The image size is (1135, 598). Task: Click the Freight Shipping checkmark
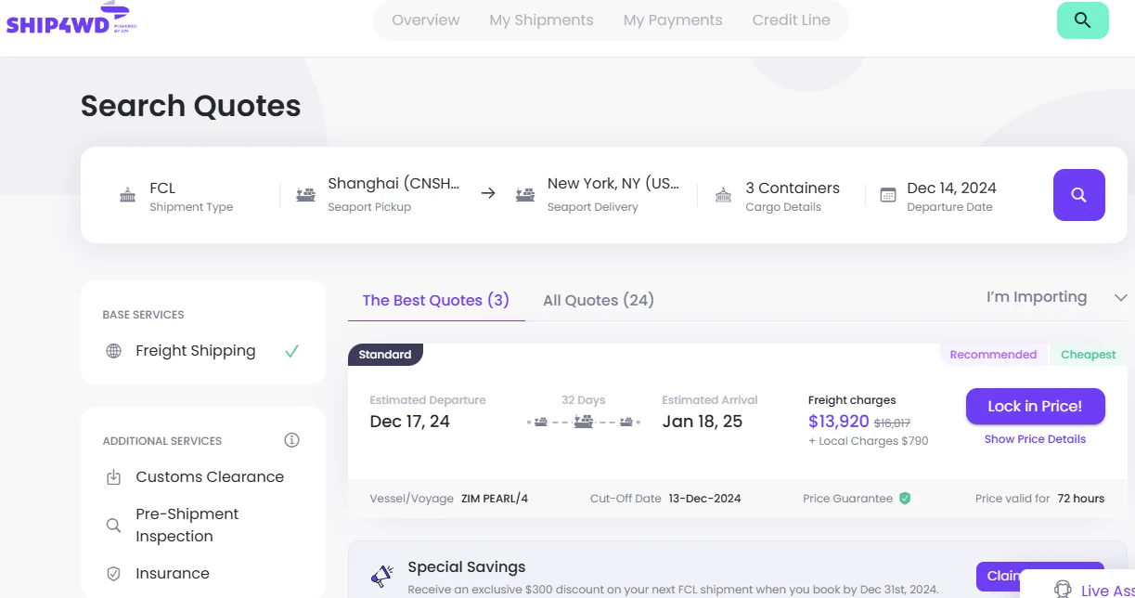click(x=292, y=351)
